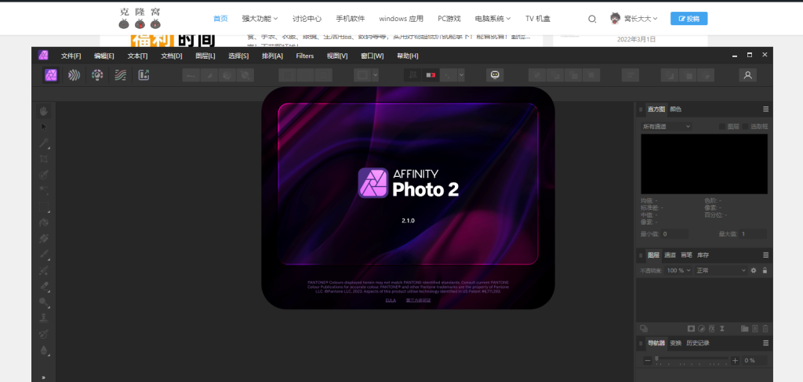Viewport: 803px width, 382px height.
Task: Open the Filters menu
Action: (305, 56)
